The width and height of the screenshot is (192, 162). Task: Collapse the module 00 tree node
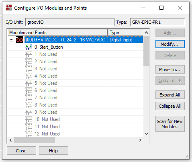coord(12,40)
